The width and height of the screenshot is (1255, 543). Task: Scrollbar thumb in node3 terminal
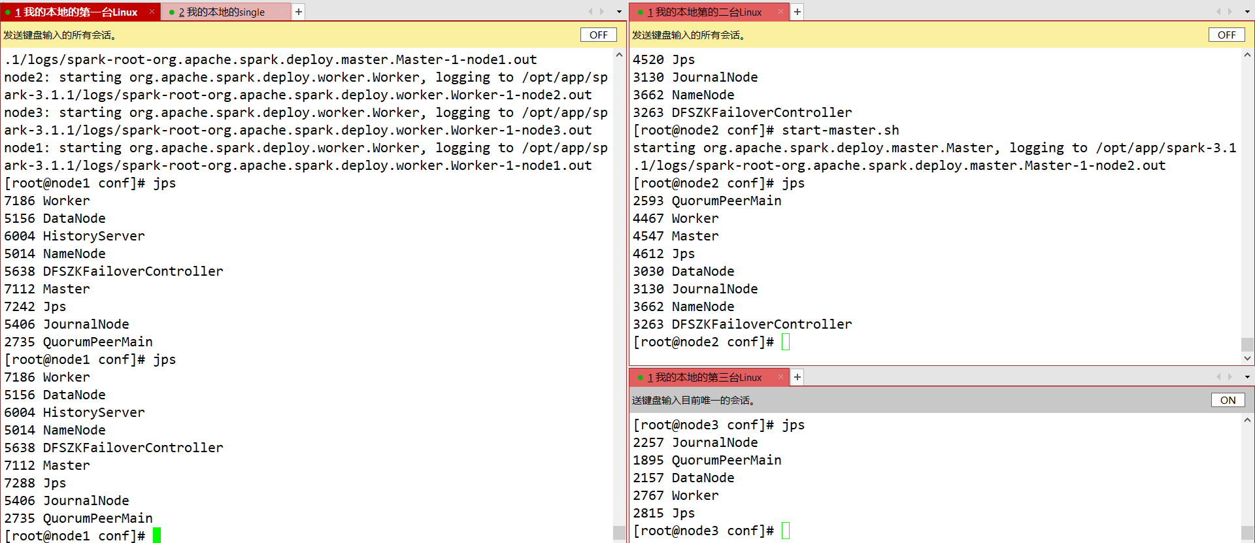point(1247,533)
